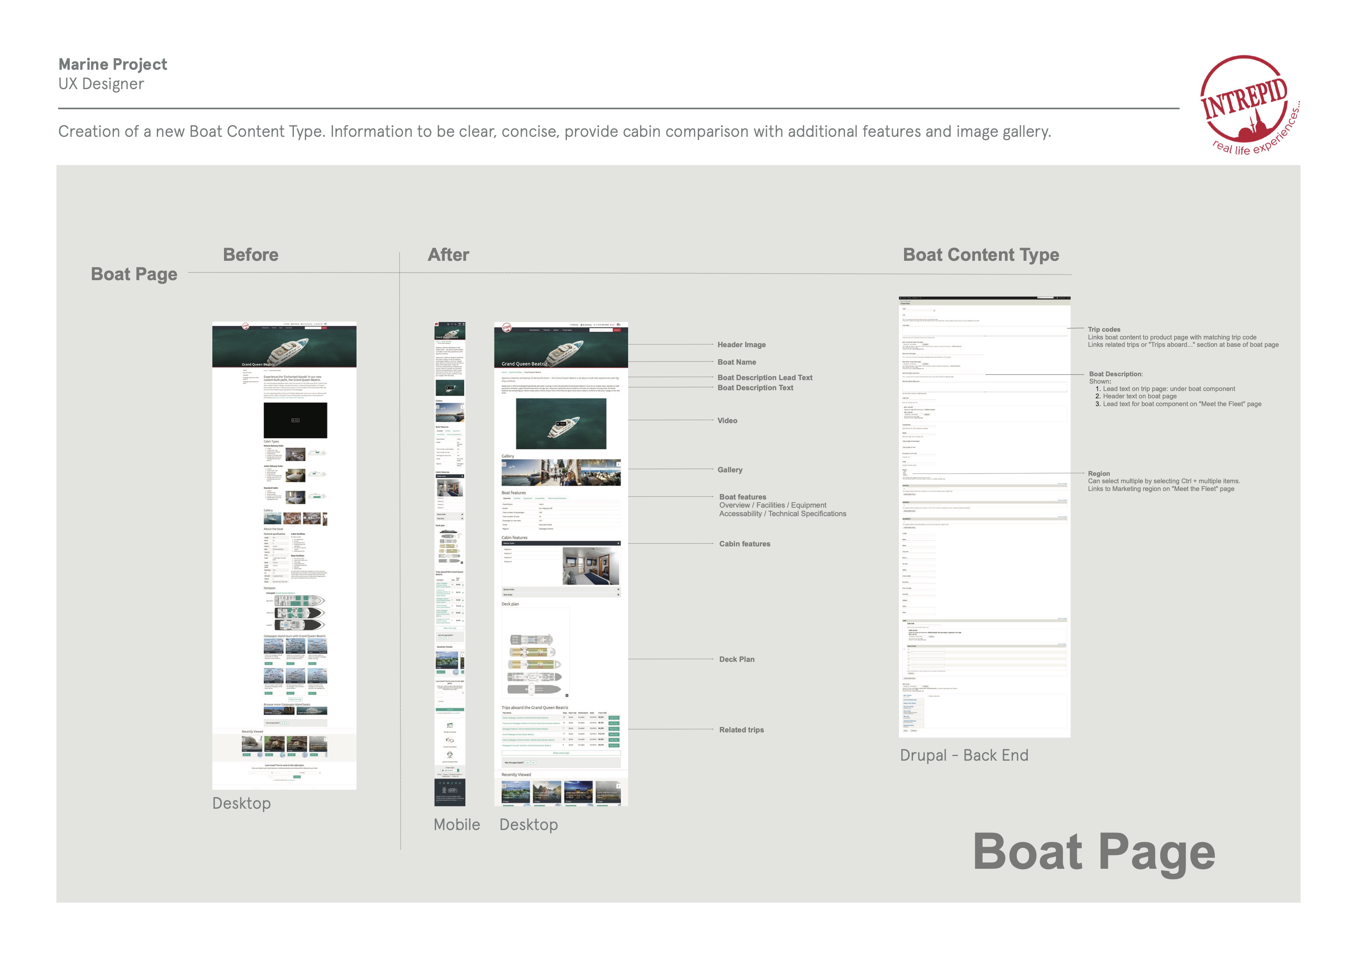Click Intrepid logo in After desktop header
Viewport: 1359px width, 961px height.
point(506,327)
